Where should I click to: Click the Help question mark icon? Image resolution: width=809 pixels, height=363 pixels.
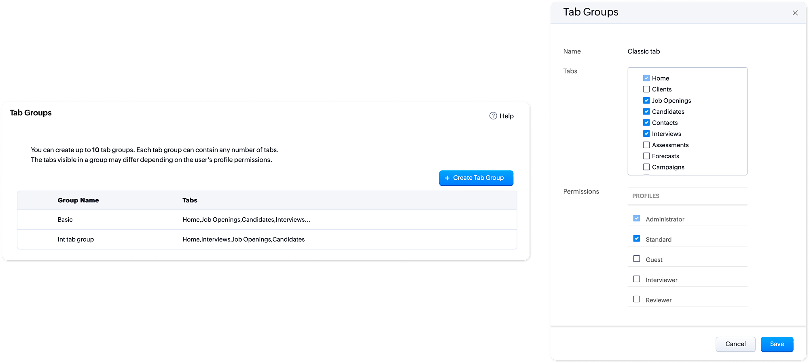coord(493,116)
